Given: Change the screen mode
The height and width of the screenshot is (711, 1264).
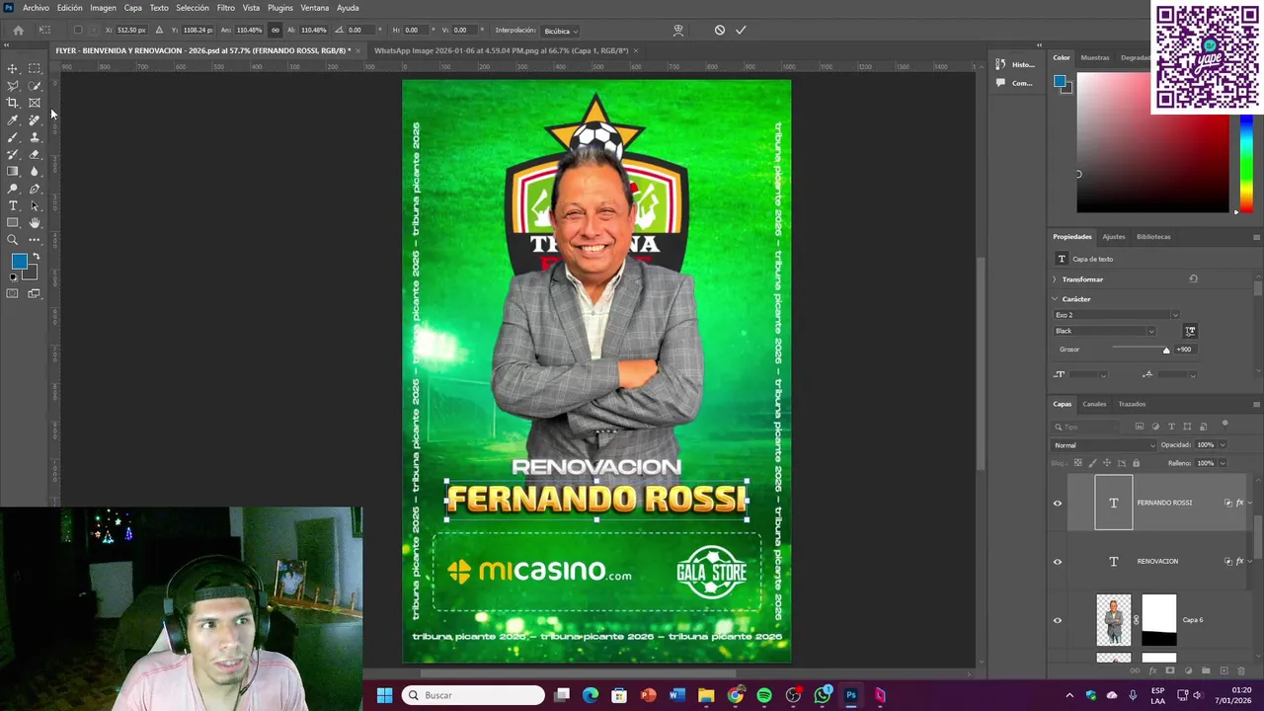Looking at the screenshot, I should [35, 293].
